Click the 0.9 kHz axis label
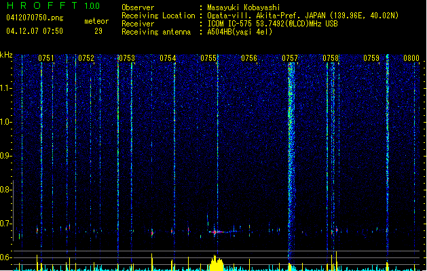This screenshot has width=427, height=271. tap(6, 156)
